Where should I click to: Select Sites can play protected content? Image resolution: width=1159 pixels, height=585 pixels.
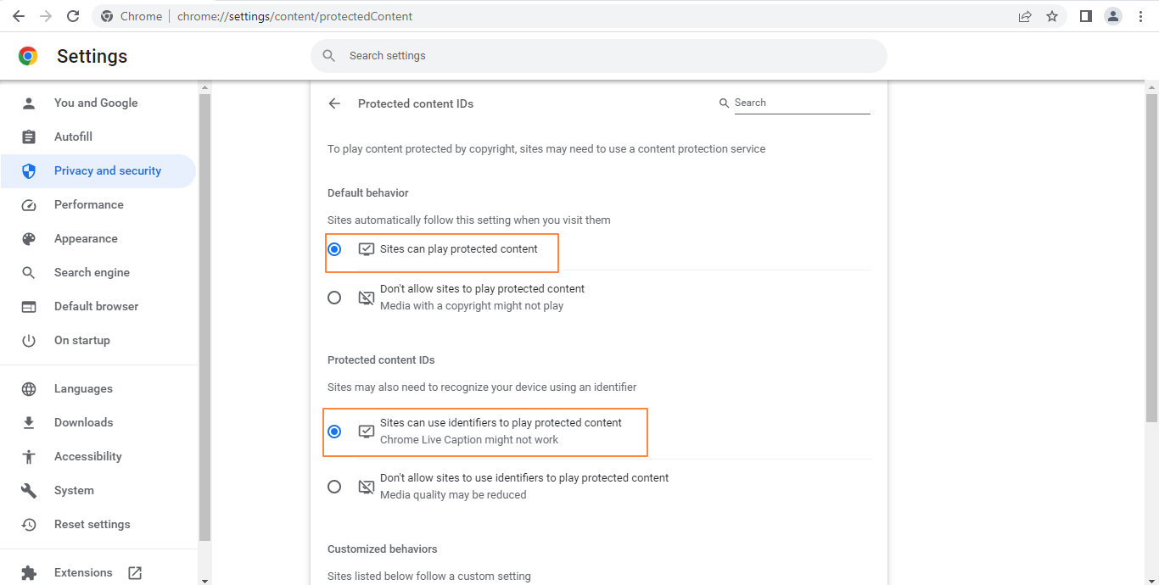tap(334, 248)
